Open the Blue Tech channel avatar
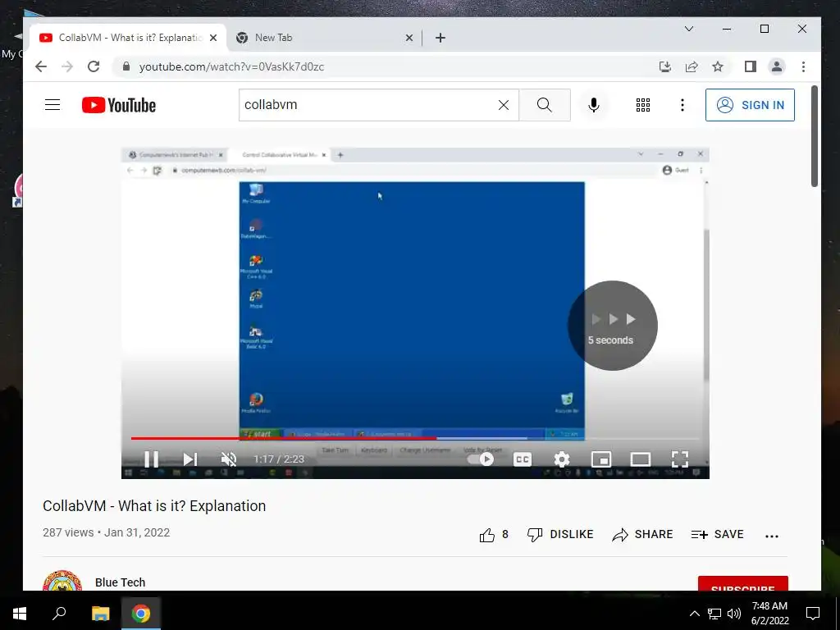 coord(62,582)
